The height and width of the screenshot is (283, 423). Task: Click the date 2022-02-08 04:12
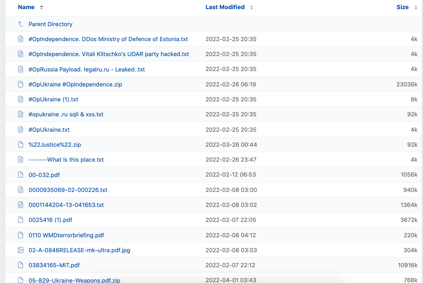[x=231, y=235]
